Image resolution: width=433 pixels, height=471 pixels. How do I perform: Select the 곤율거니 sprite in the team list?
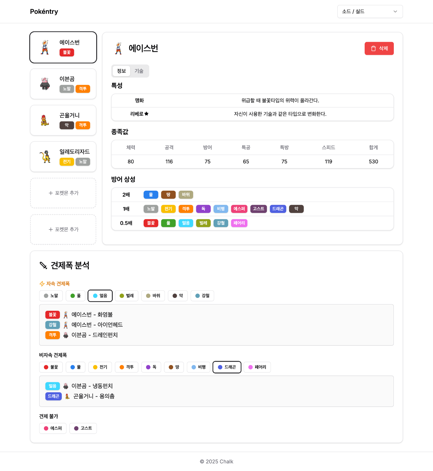pos(45,120)
